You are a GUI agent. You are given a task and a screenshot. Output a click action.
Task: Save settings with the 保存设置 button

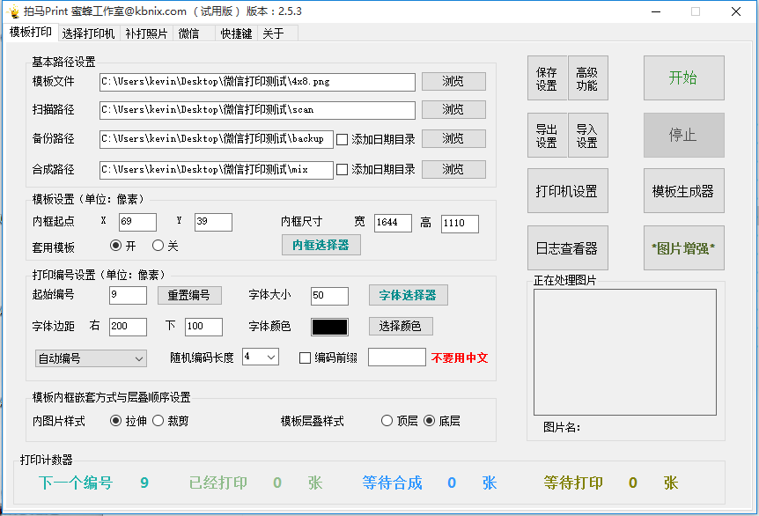547,77
